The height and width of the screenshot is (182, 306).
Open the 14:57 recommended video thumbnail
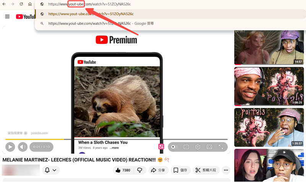269,47
